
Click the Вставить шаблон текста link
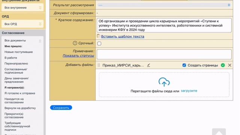[123, 36]
